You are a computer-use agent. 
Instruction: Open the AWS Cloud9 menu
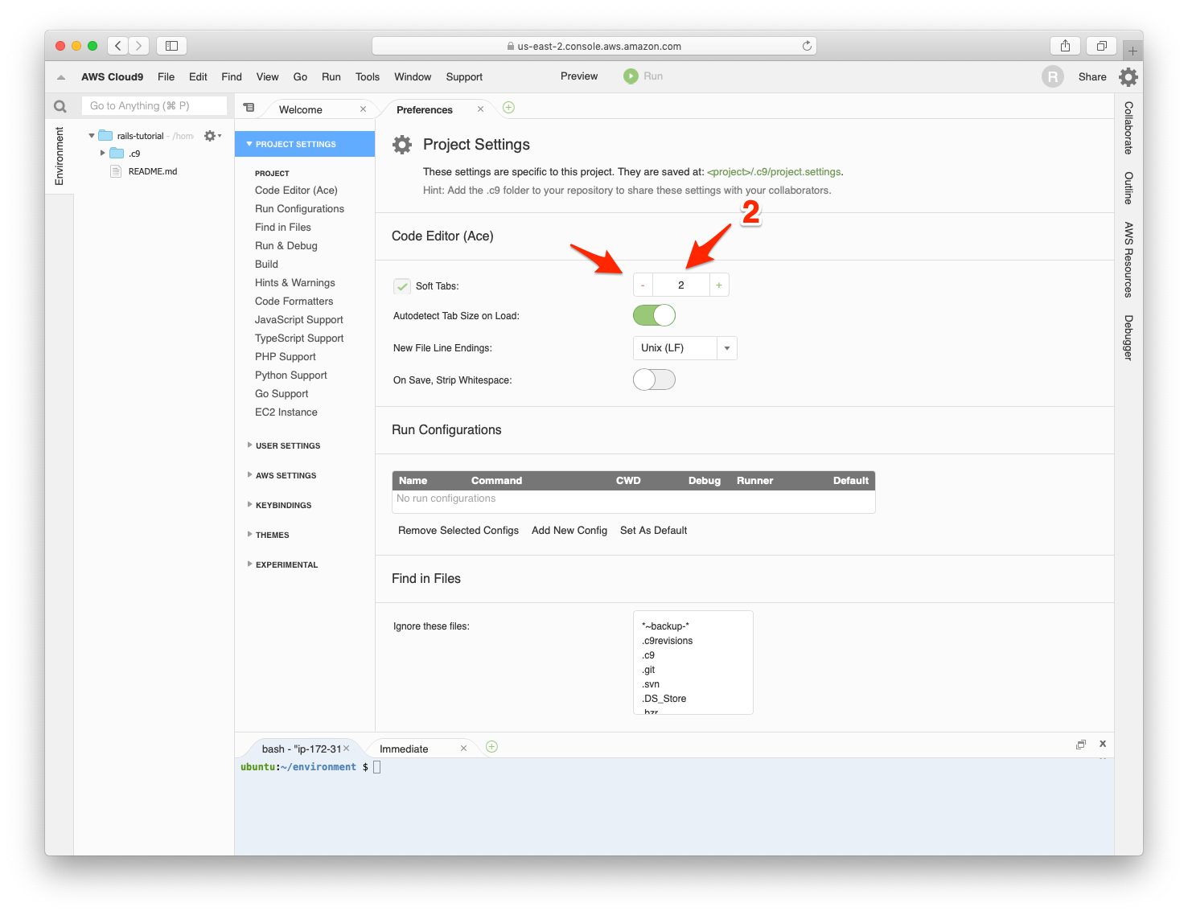(x=112, y=77)
